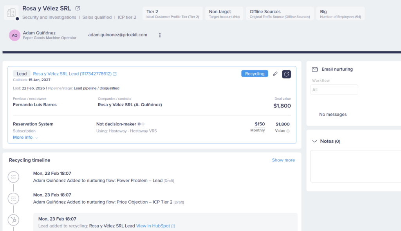Click the dark recycle lead button icon
The image size is (401, 231).
[286, 74]
